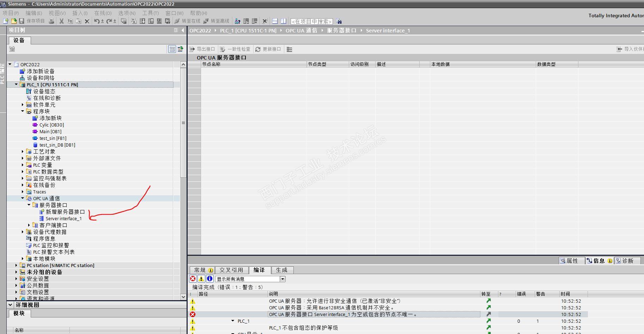Collapse the PLC_1 [CPU 1511C-1 PN] node

point(16,85)
